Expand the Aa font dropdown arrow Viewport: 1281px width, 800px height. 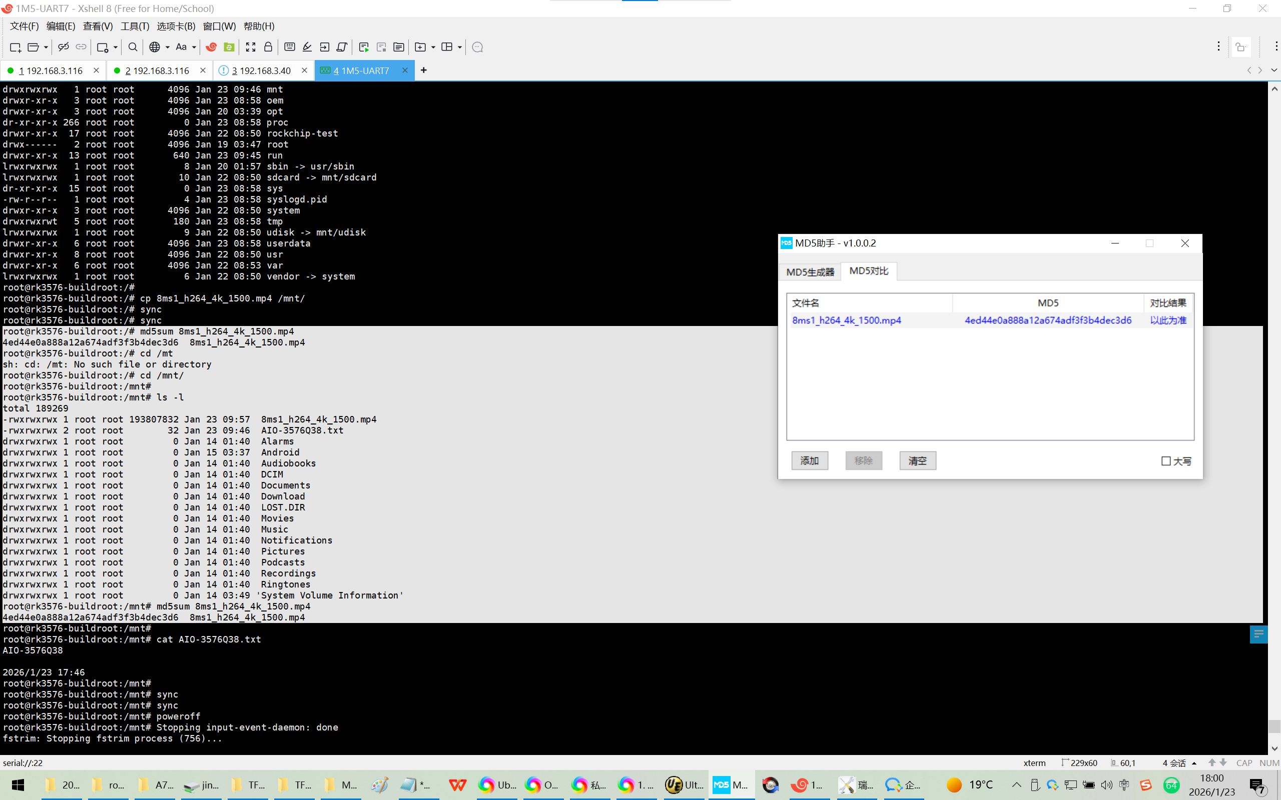click(x=194, y=47)
